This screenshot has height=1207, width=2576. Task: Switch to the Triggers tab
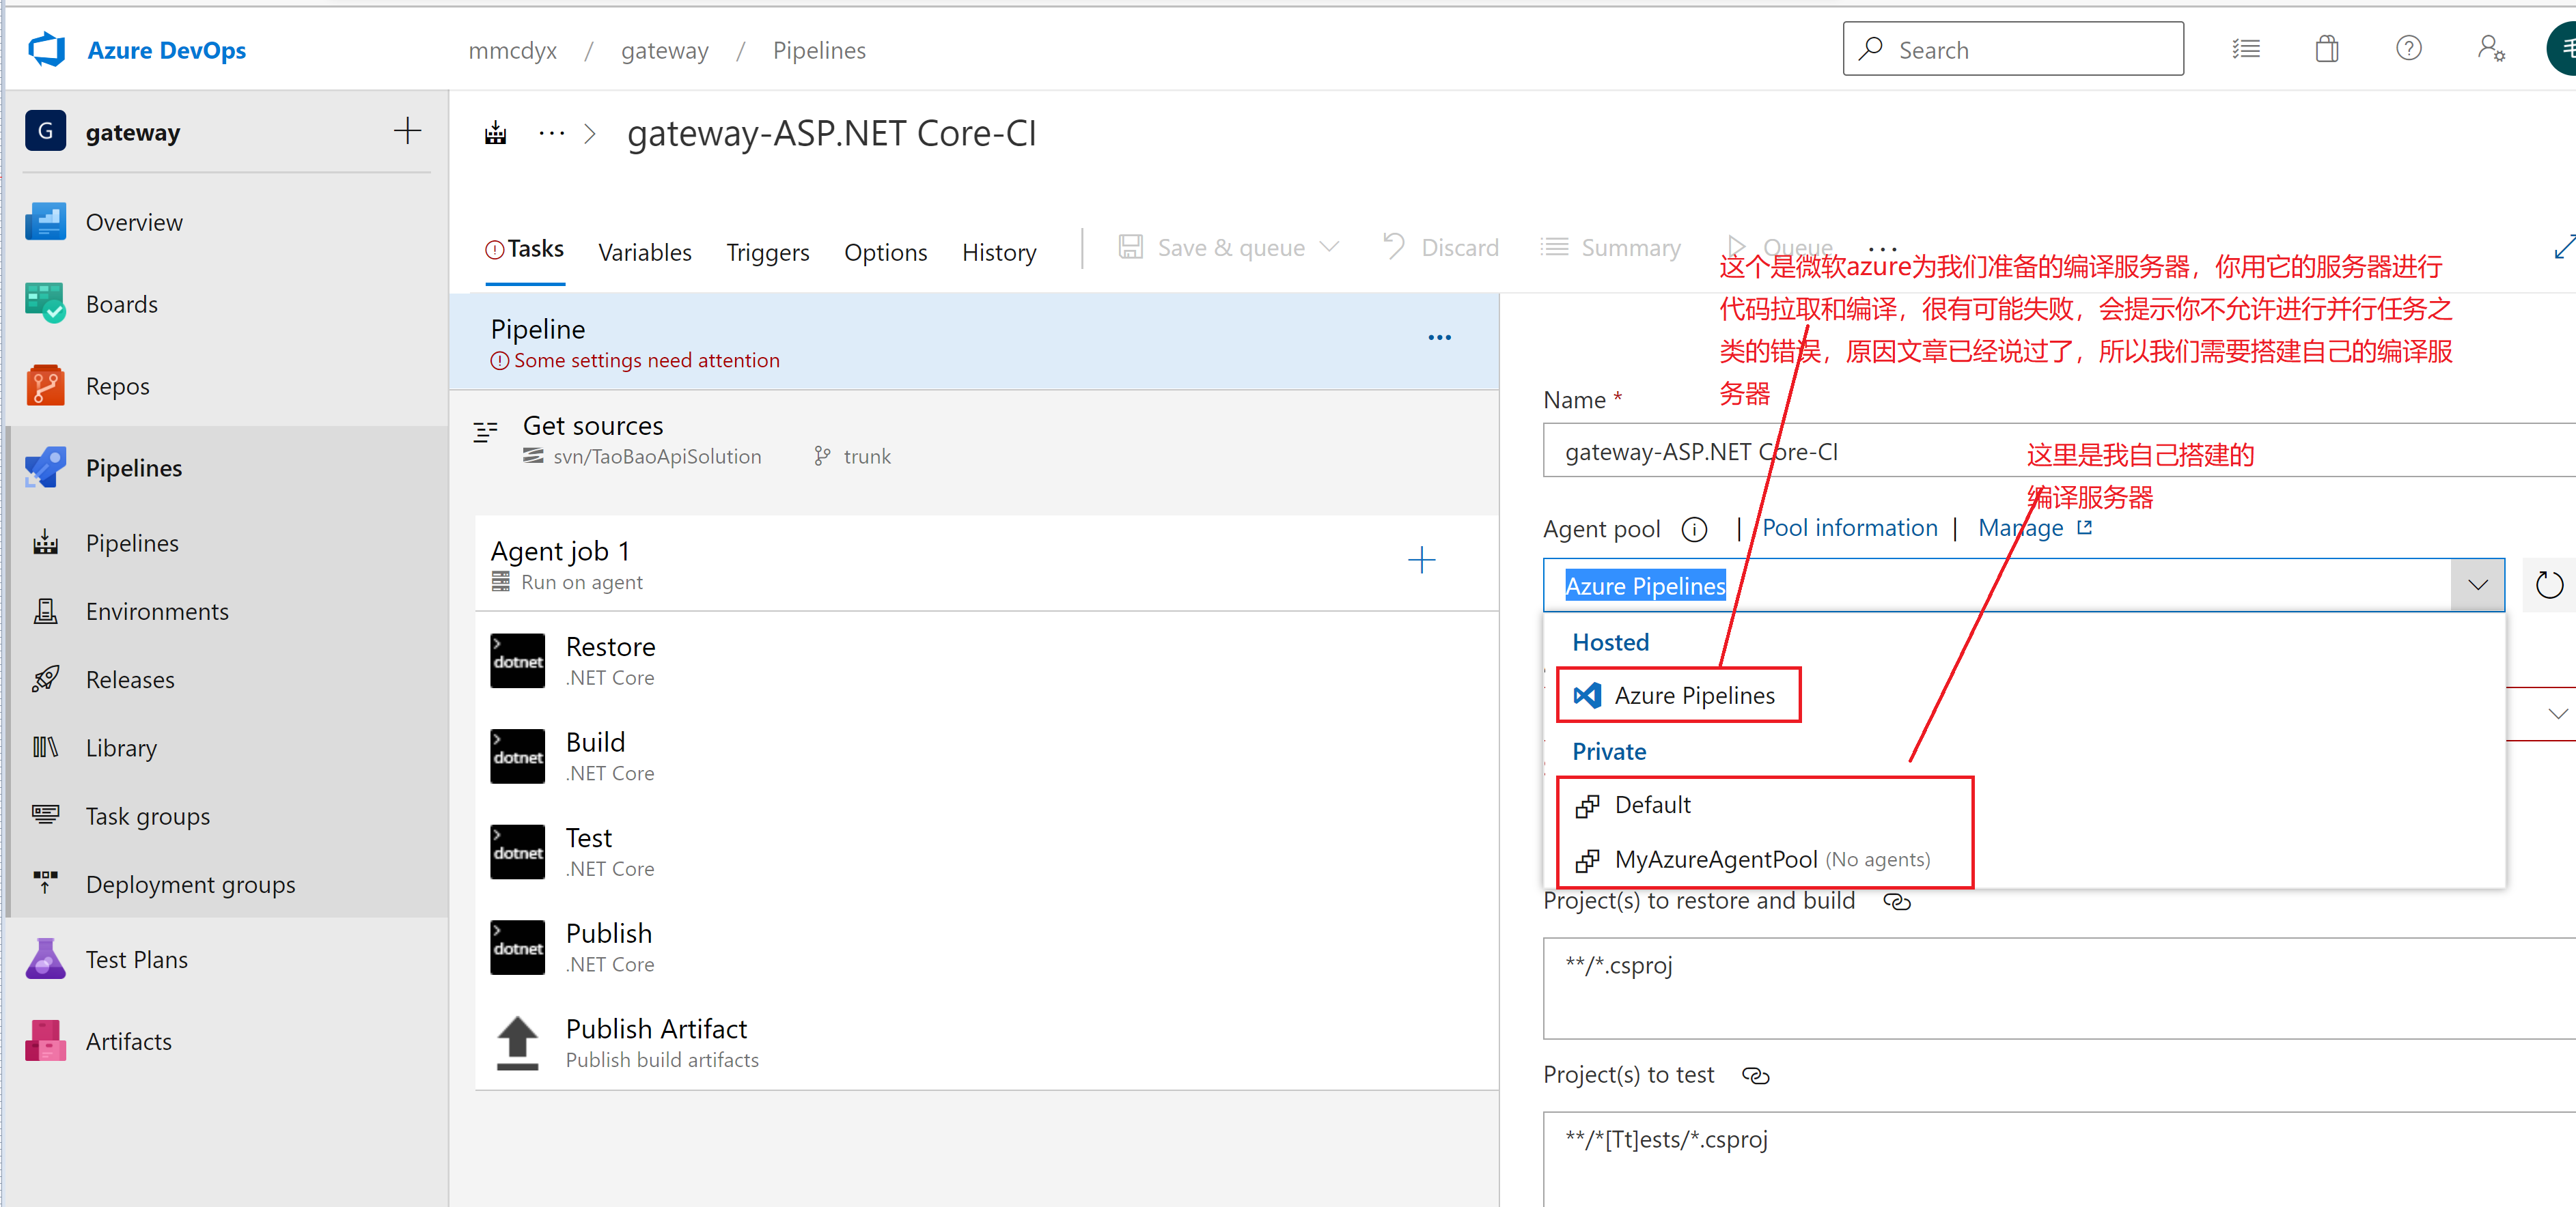767,252
